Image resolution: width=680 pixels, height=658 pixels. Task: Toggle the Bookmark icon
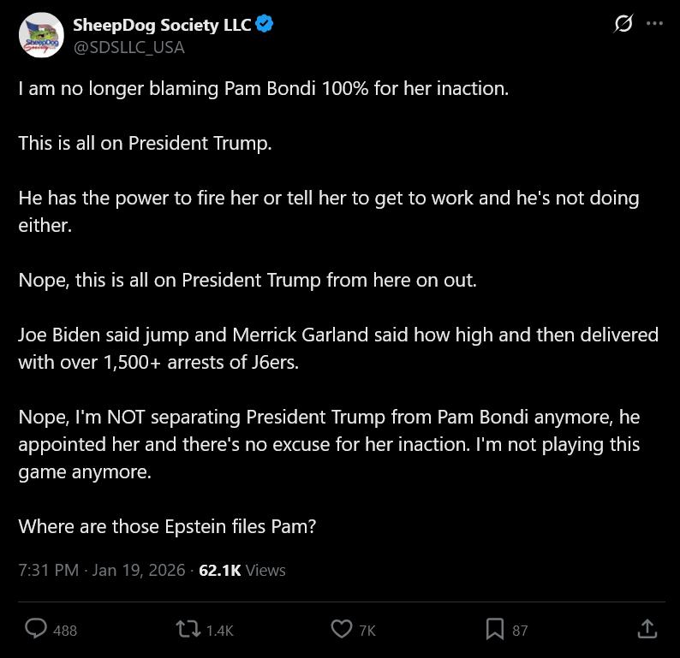494,630
